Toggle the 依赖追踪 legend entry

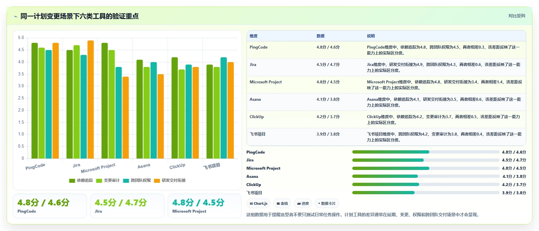tap(81, 180)
